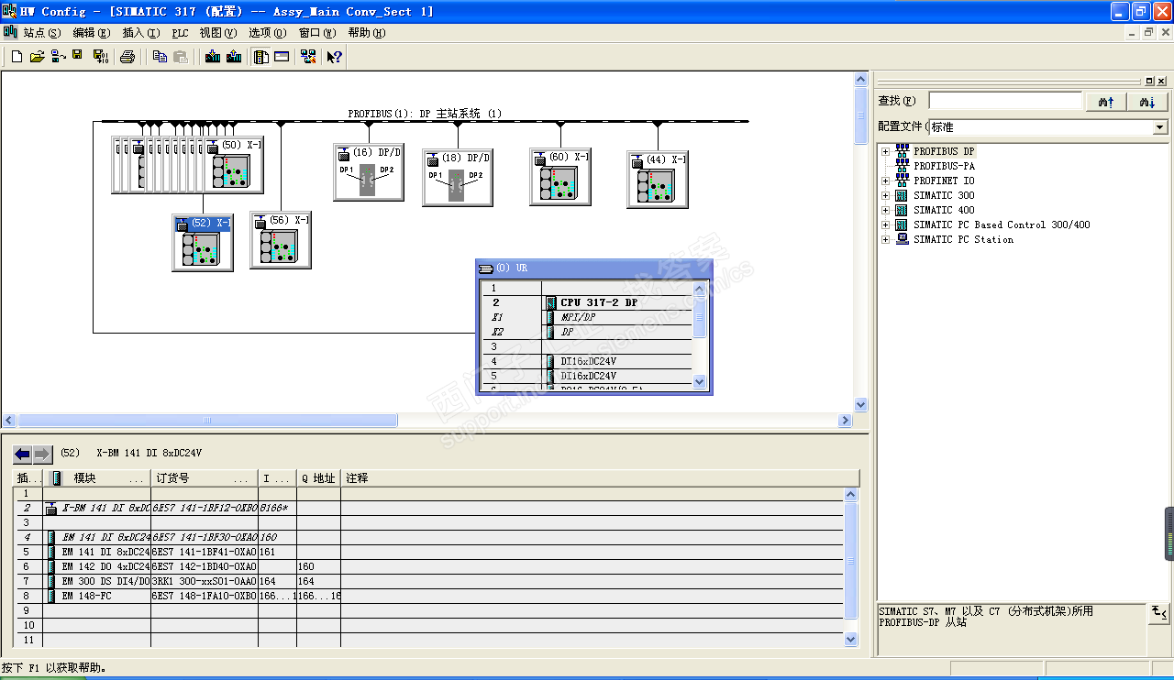This screenshot has width=1174, height=680.
Task: Print the configuration via printer icon
Action: tap(127, 57)
